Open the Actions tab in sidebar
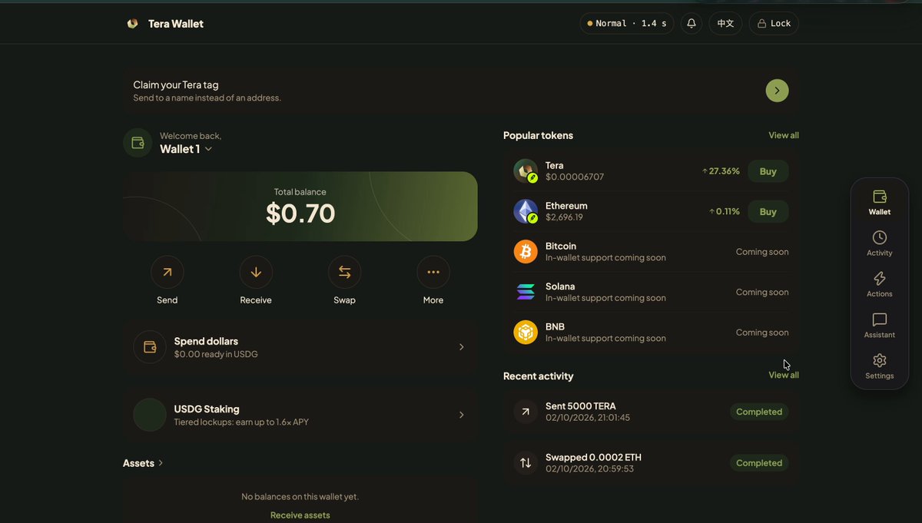 (x=880, y=284)
